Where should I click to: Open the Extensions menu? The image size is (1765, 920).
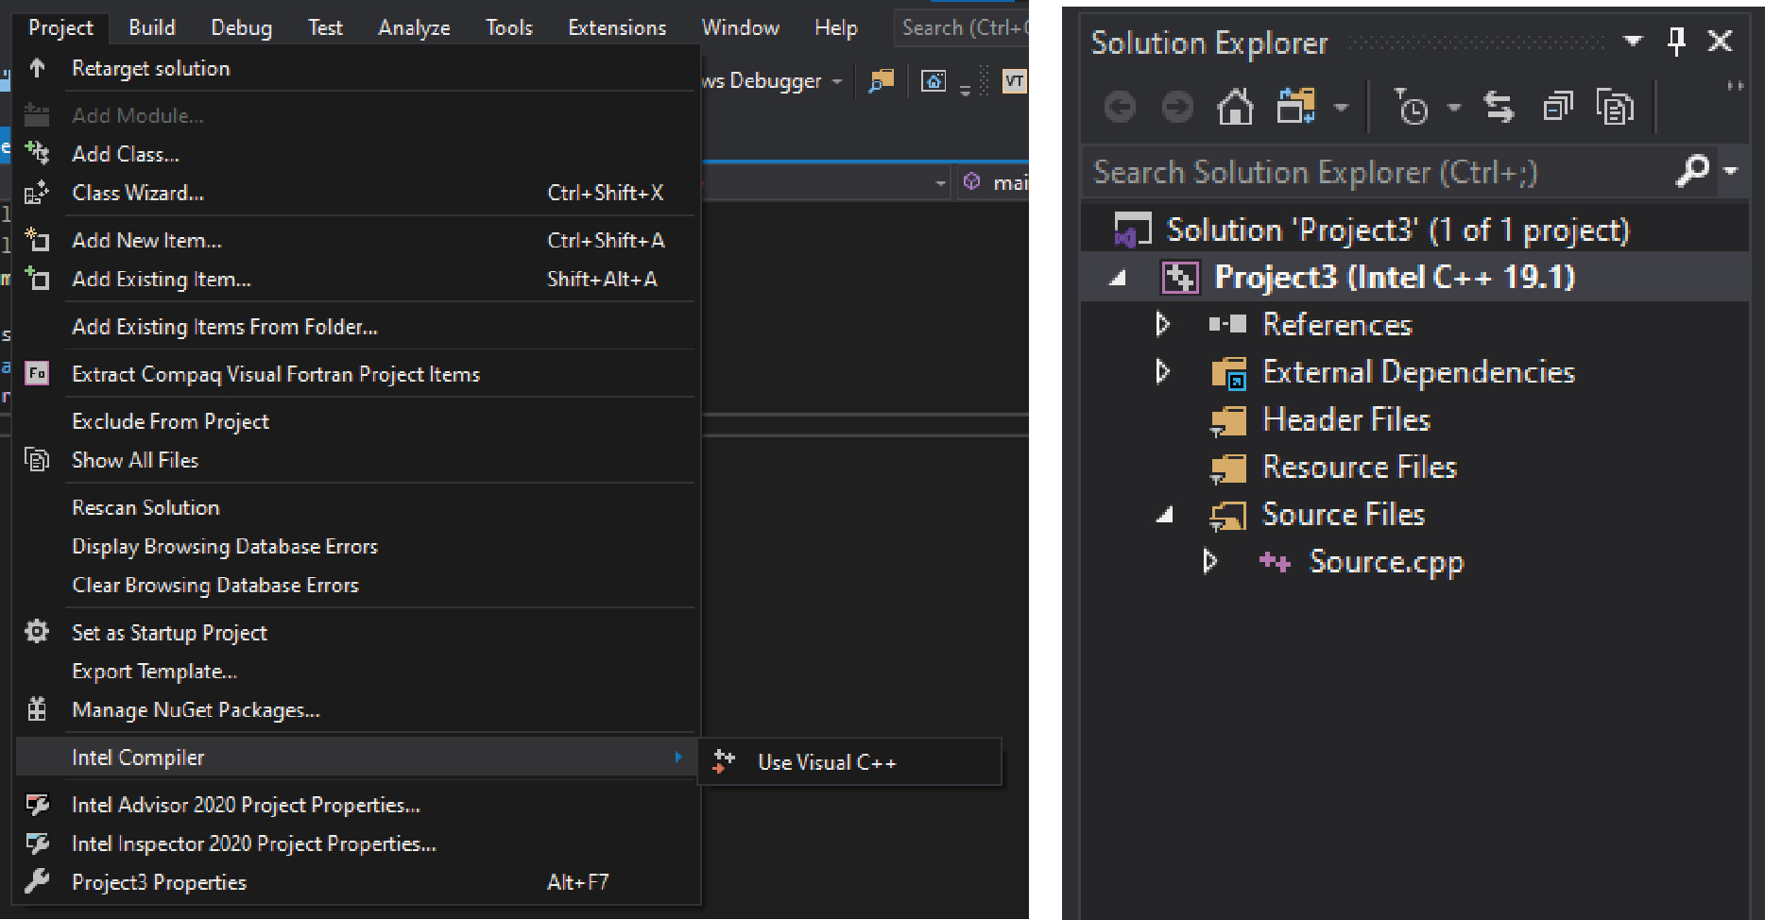pos(616,26)
